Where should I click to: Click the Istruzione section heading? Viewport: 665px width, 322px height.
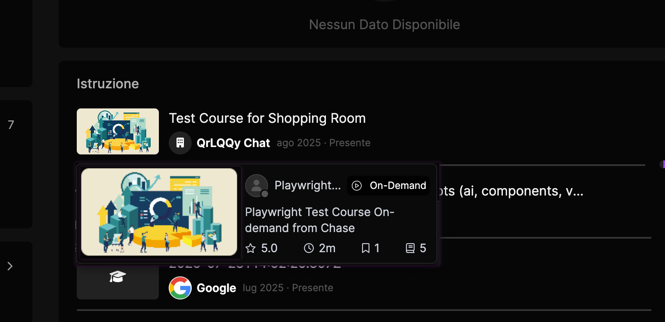[108, 84]
